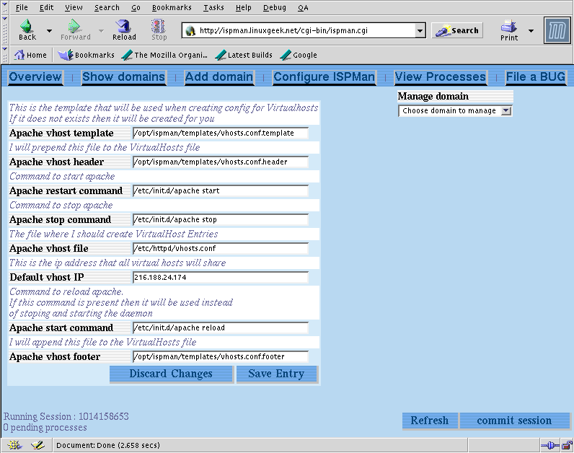Expand the URL history dropdown
Screen dimensions: 574x453
pos(420,30)
